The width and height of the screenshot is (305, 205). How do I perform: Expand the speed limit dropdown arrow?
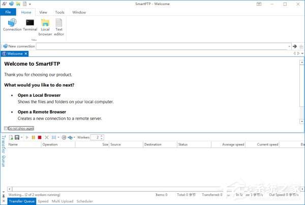pos(74,137)
